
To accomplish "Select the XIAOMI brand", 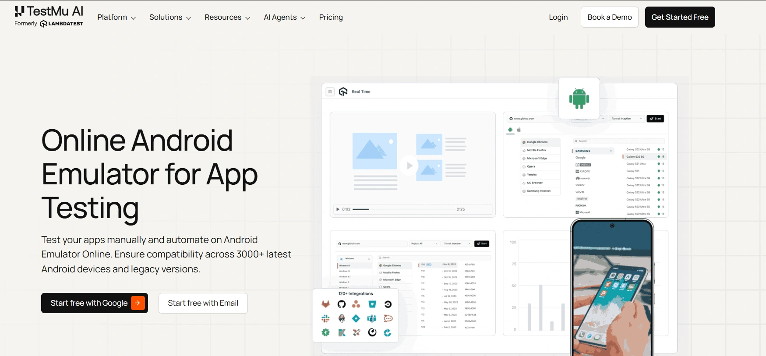I will [583, 171].
